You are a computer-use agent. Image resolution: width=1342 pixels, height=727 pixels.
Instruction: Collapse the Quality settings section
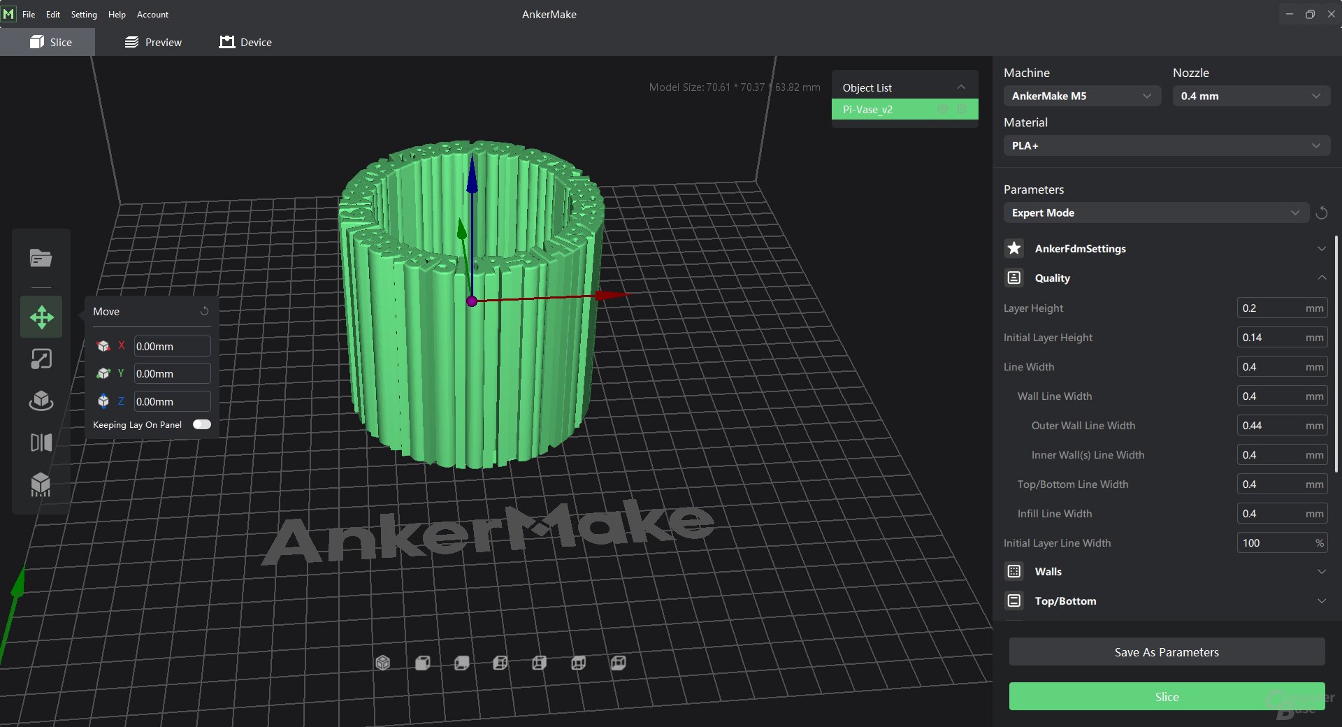tap(1321, 278)
